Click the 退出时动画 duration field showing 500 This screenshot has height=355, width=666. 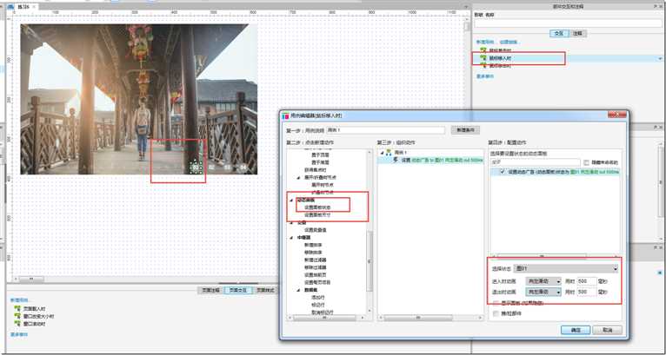587,292
